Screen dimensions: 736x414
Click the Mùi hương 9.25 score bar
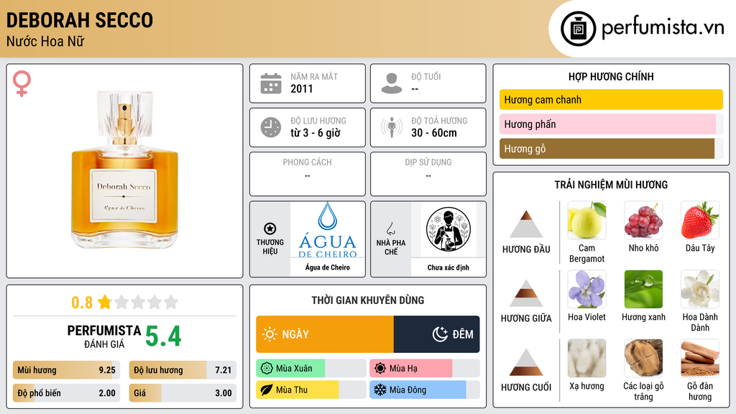66,370
